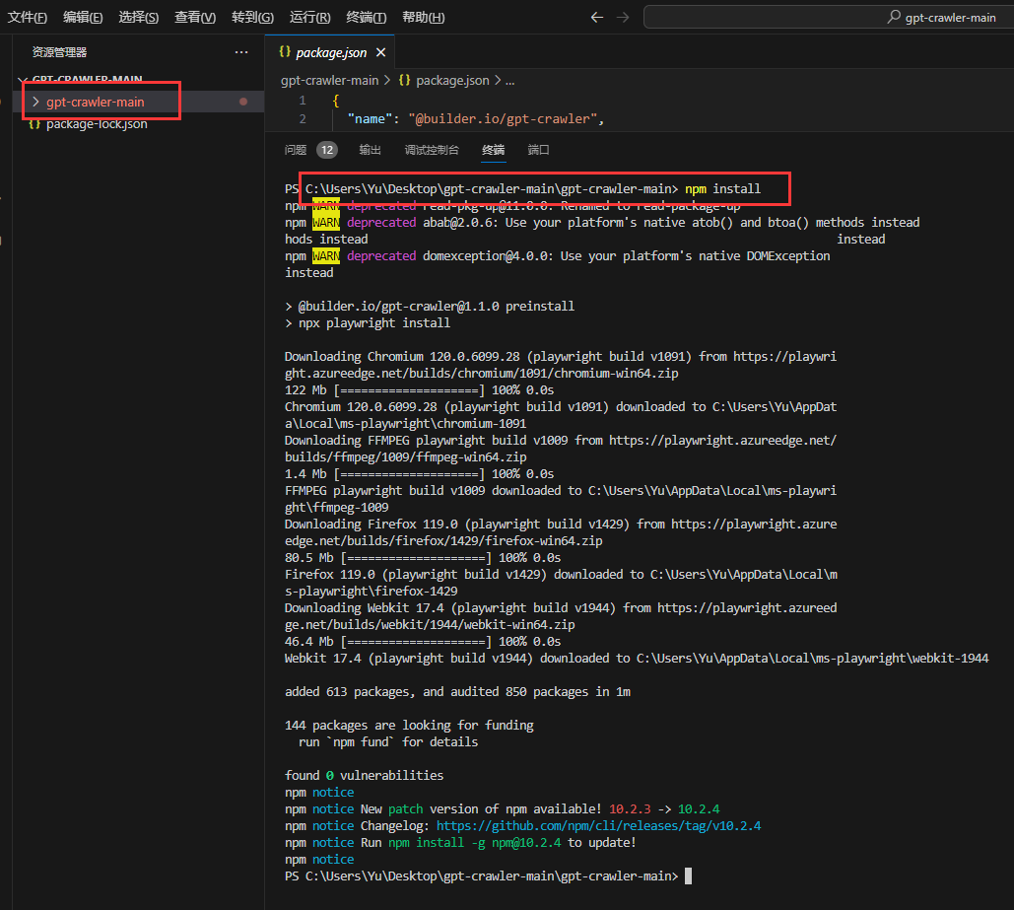Screen dimensions: 1014x910
Task: Open the 文件(F) menu
Action: click(x=28, y=18)
